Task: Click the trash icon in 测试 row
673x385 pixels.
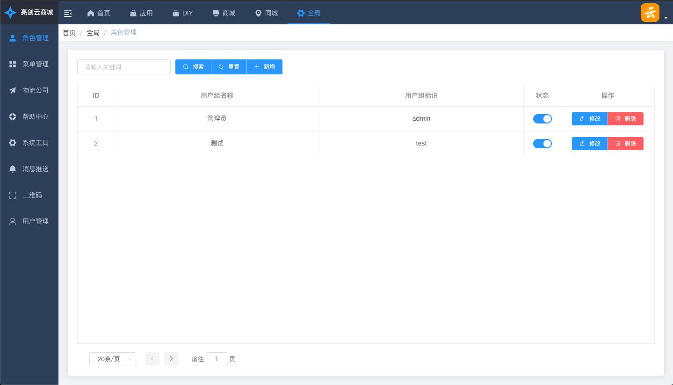Action: click(618, 144)
